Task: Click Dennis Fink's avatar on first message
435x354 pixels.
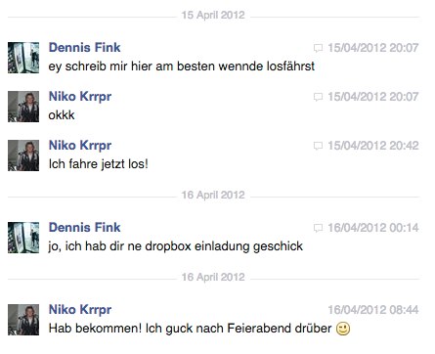Action: click(23, 58)
